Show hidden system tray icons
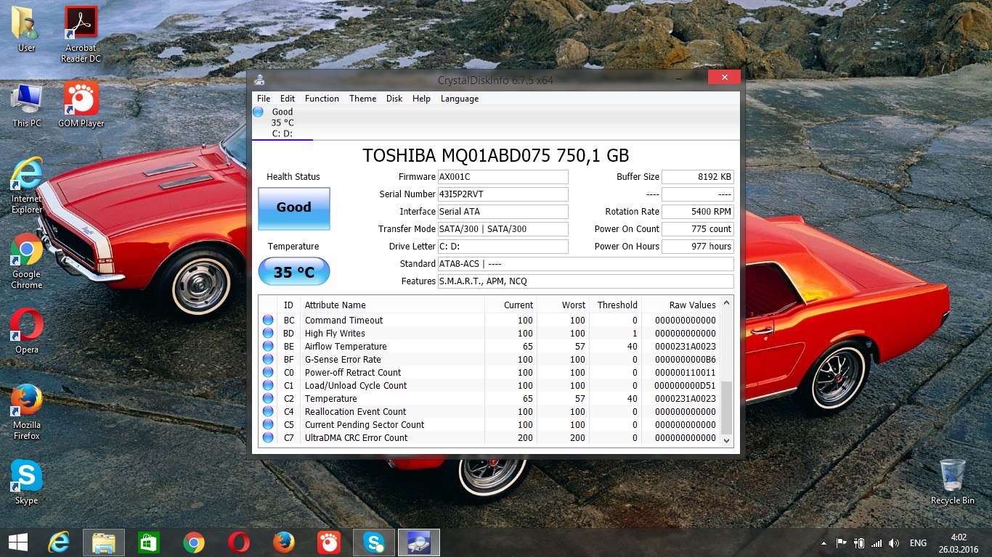This screenshot has height=557, width=992. tap(825, 542)
